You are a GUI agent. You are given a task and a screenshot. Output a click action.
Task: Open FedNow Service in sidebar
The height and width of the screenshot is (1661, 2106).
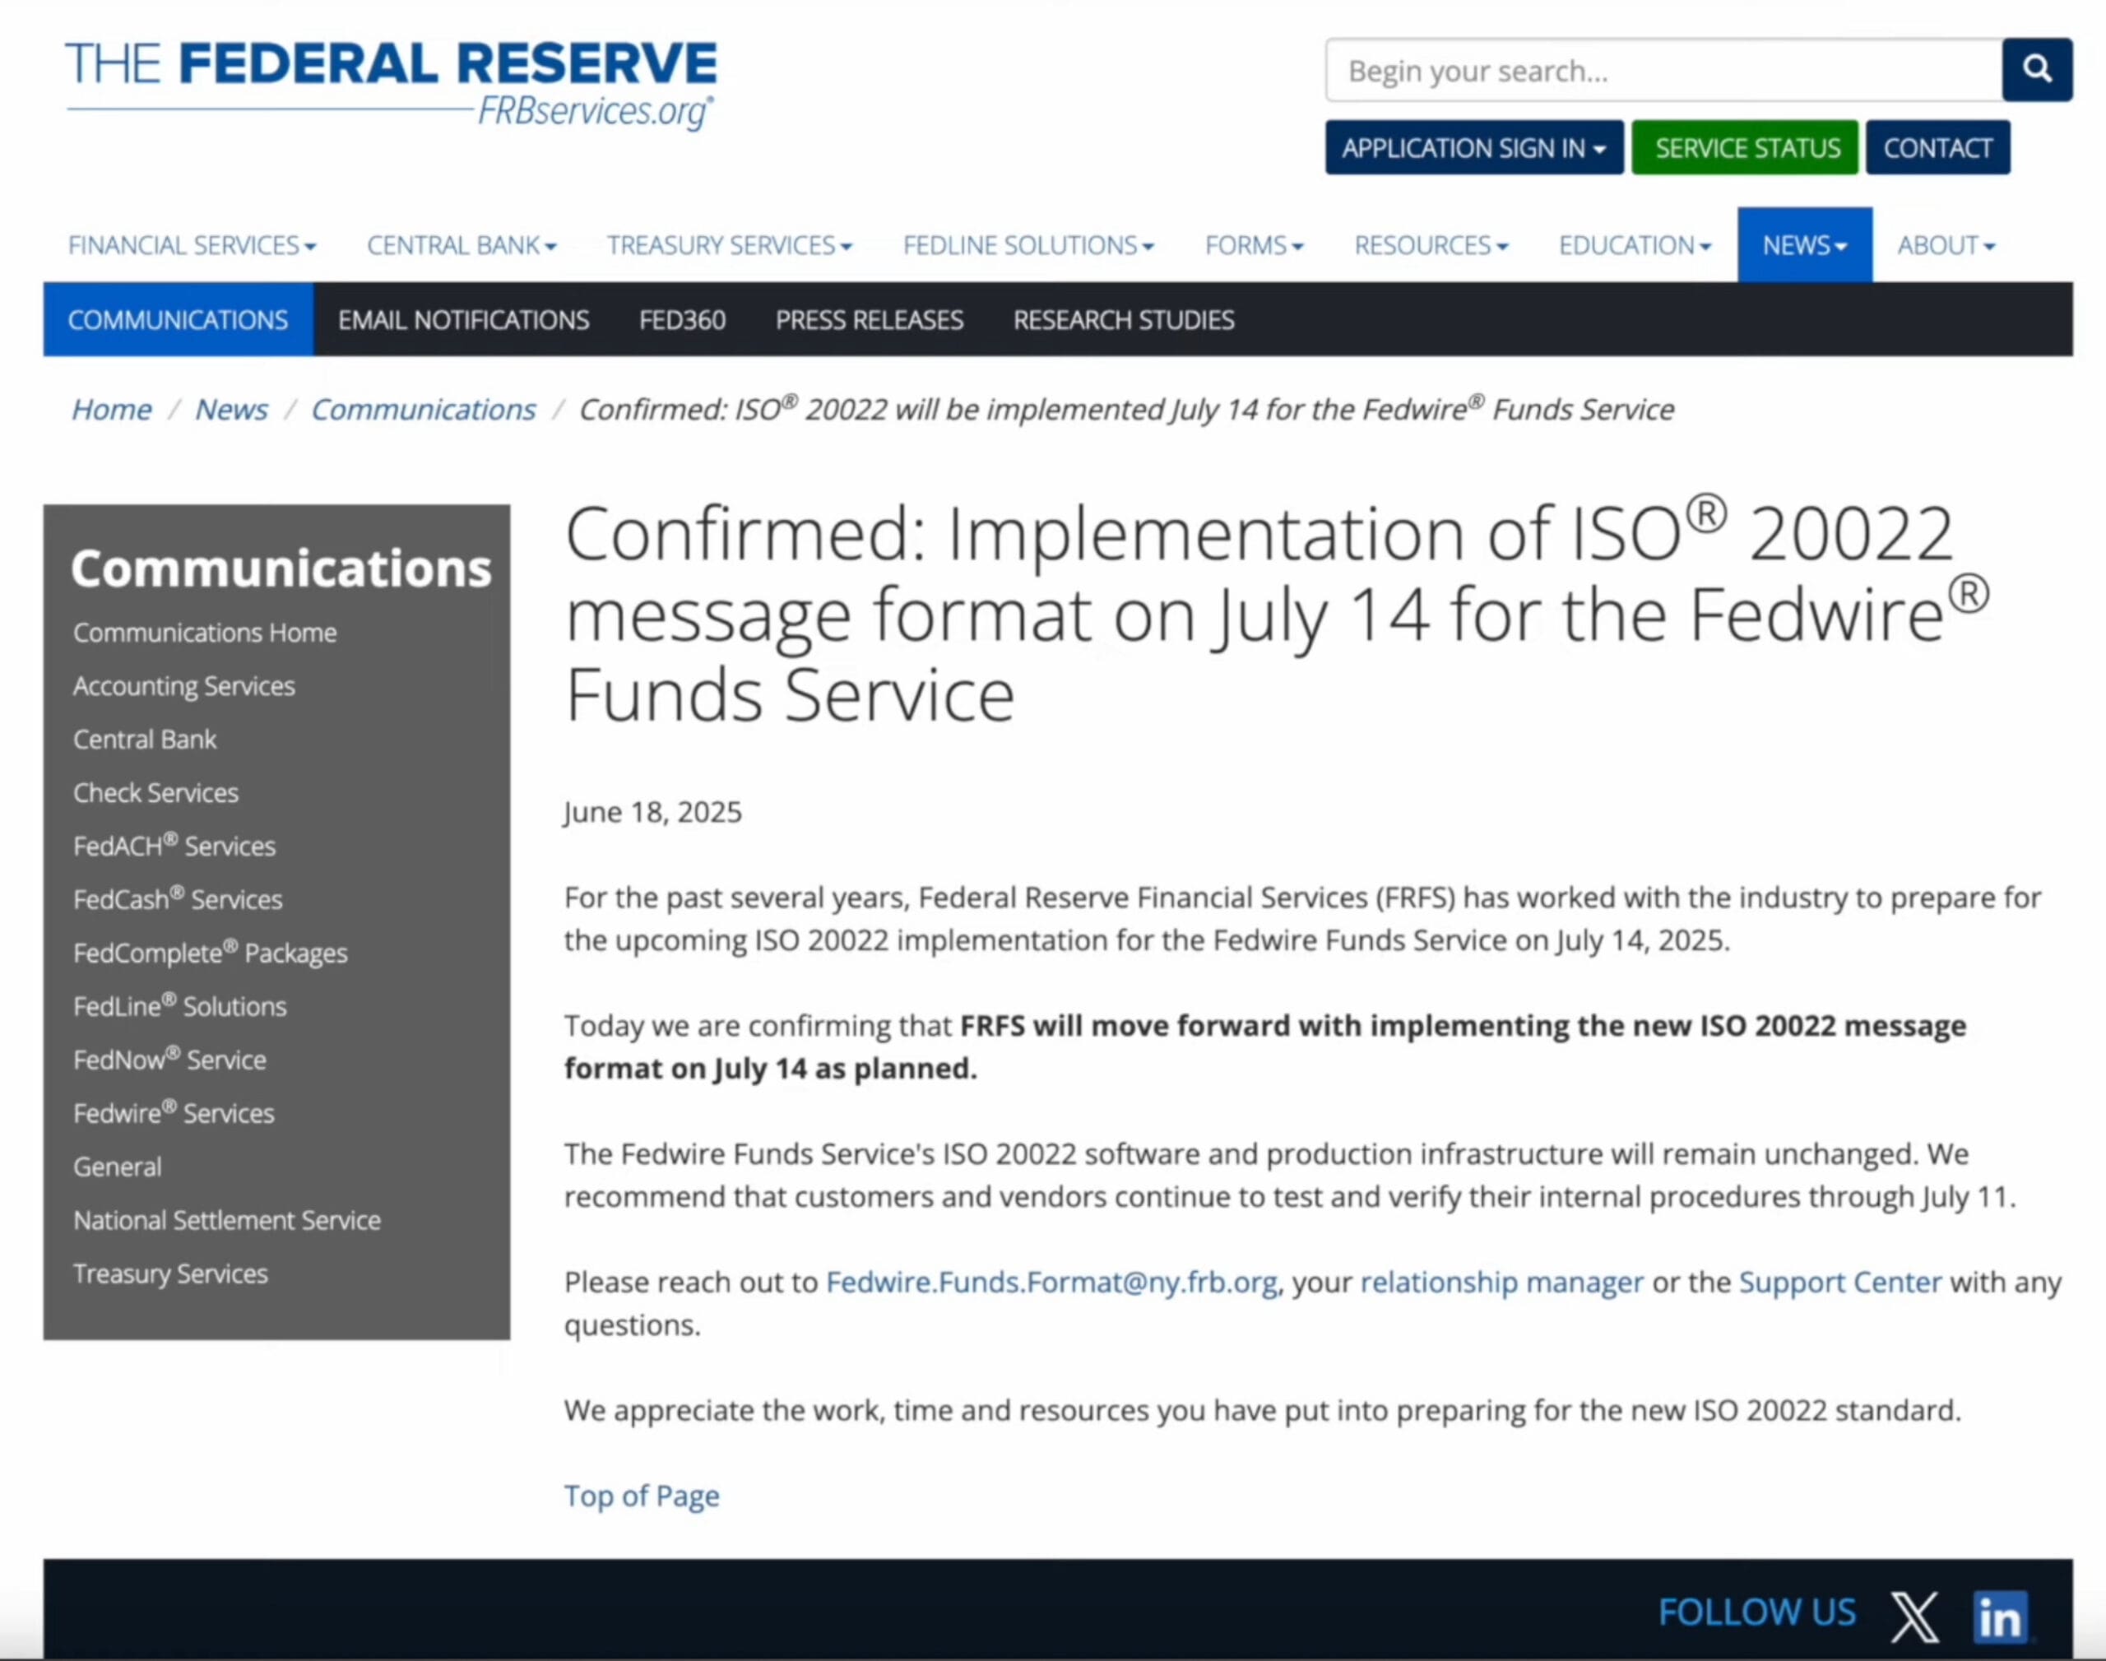point(169,1060)
